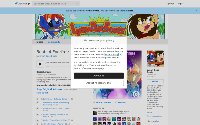Click the Share / Embed link
The image size is (200, 125).
(103, 102)
